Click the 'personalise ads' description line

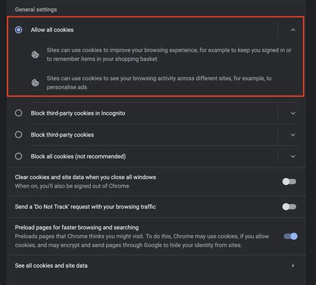[159, 83]
